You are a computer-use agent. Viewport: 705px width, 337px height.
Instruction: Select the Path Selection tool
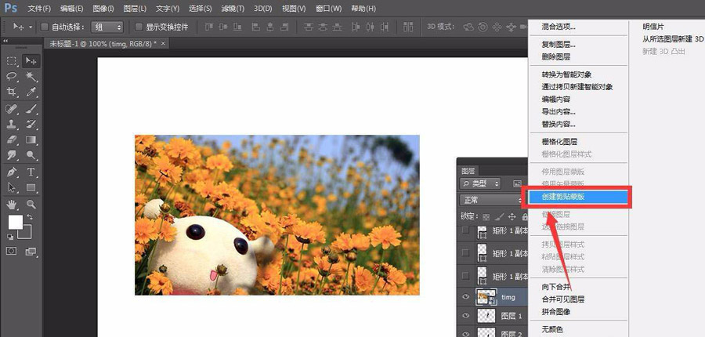pyautogui.click(x=12, y=187)
